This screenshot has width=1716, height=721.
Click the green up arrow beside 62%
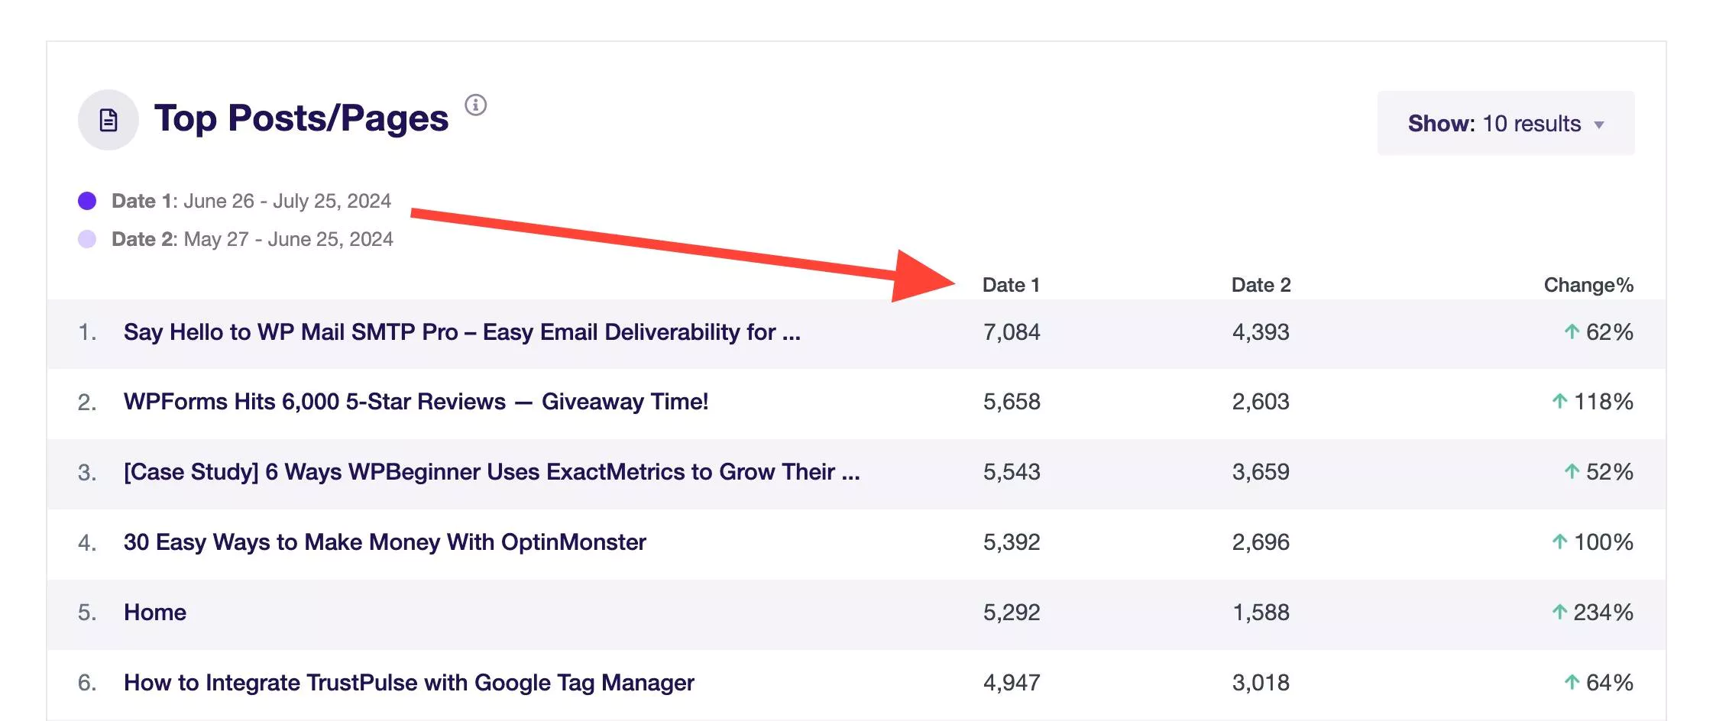tap(1572, 331)
